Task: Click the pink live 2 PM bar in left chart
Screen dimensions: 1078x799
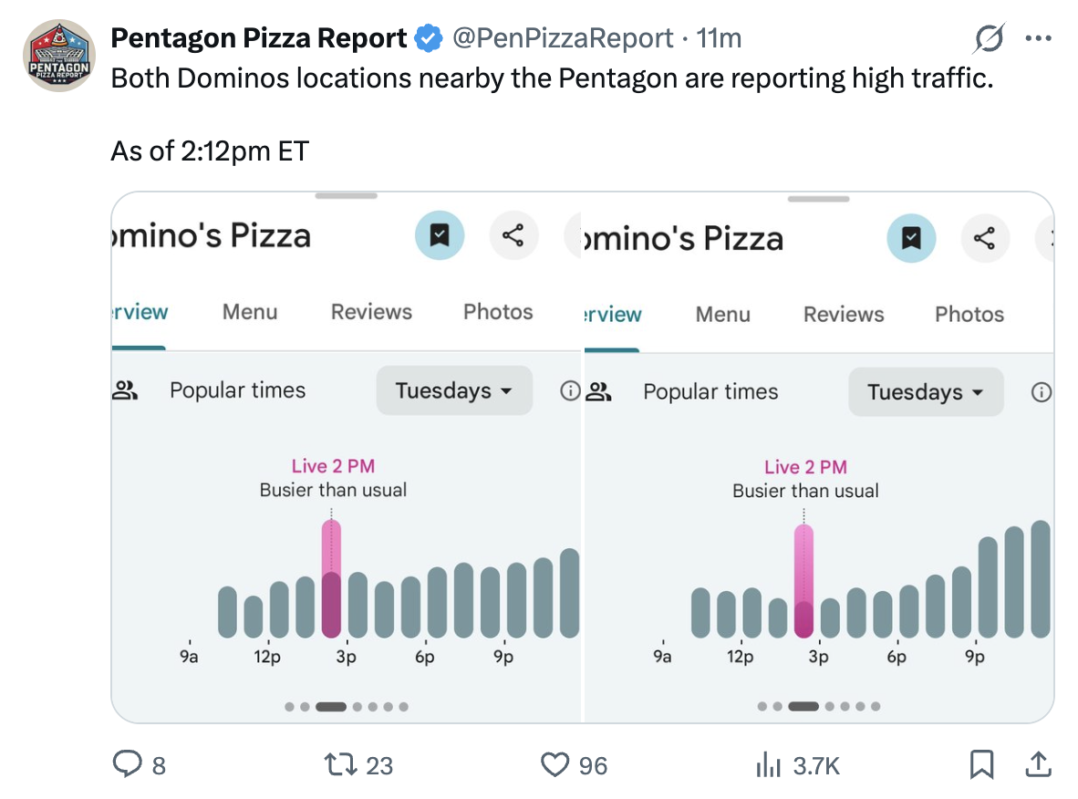Action: [331, 579]
